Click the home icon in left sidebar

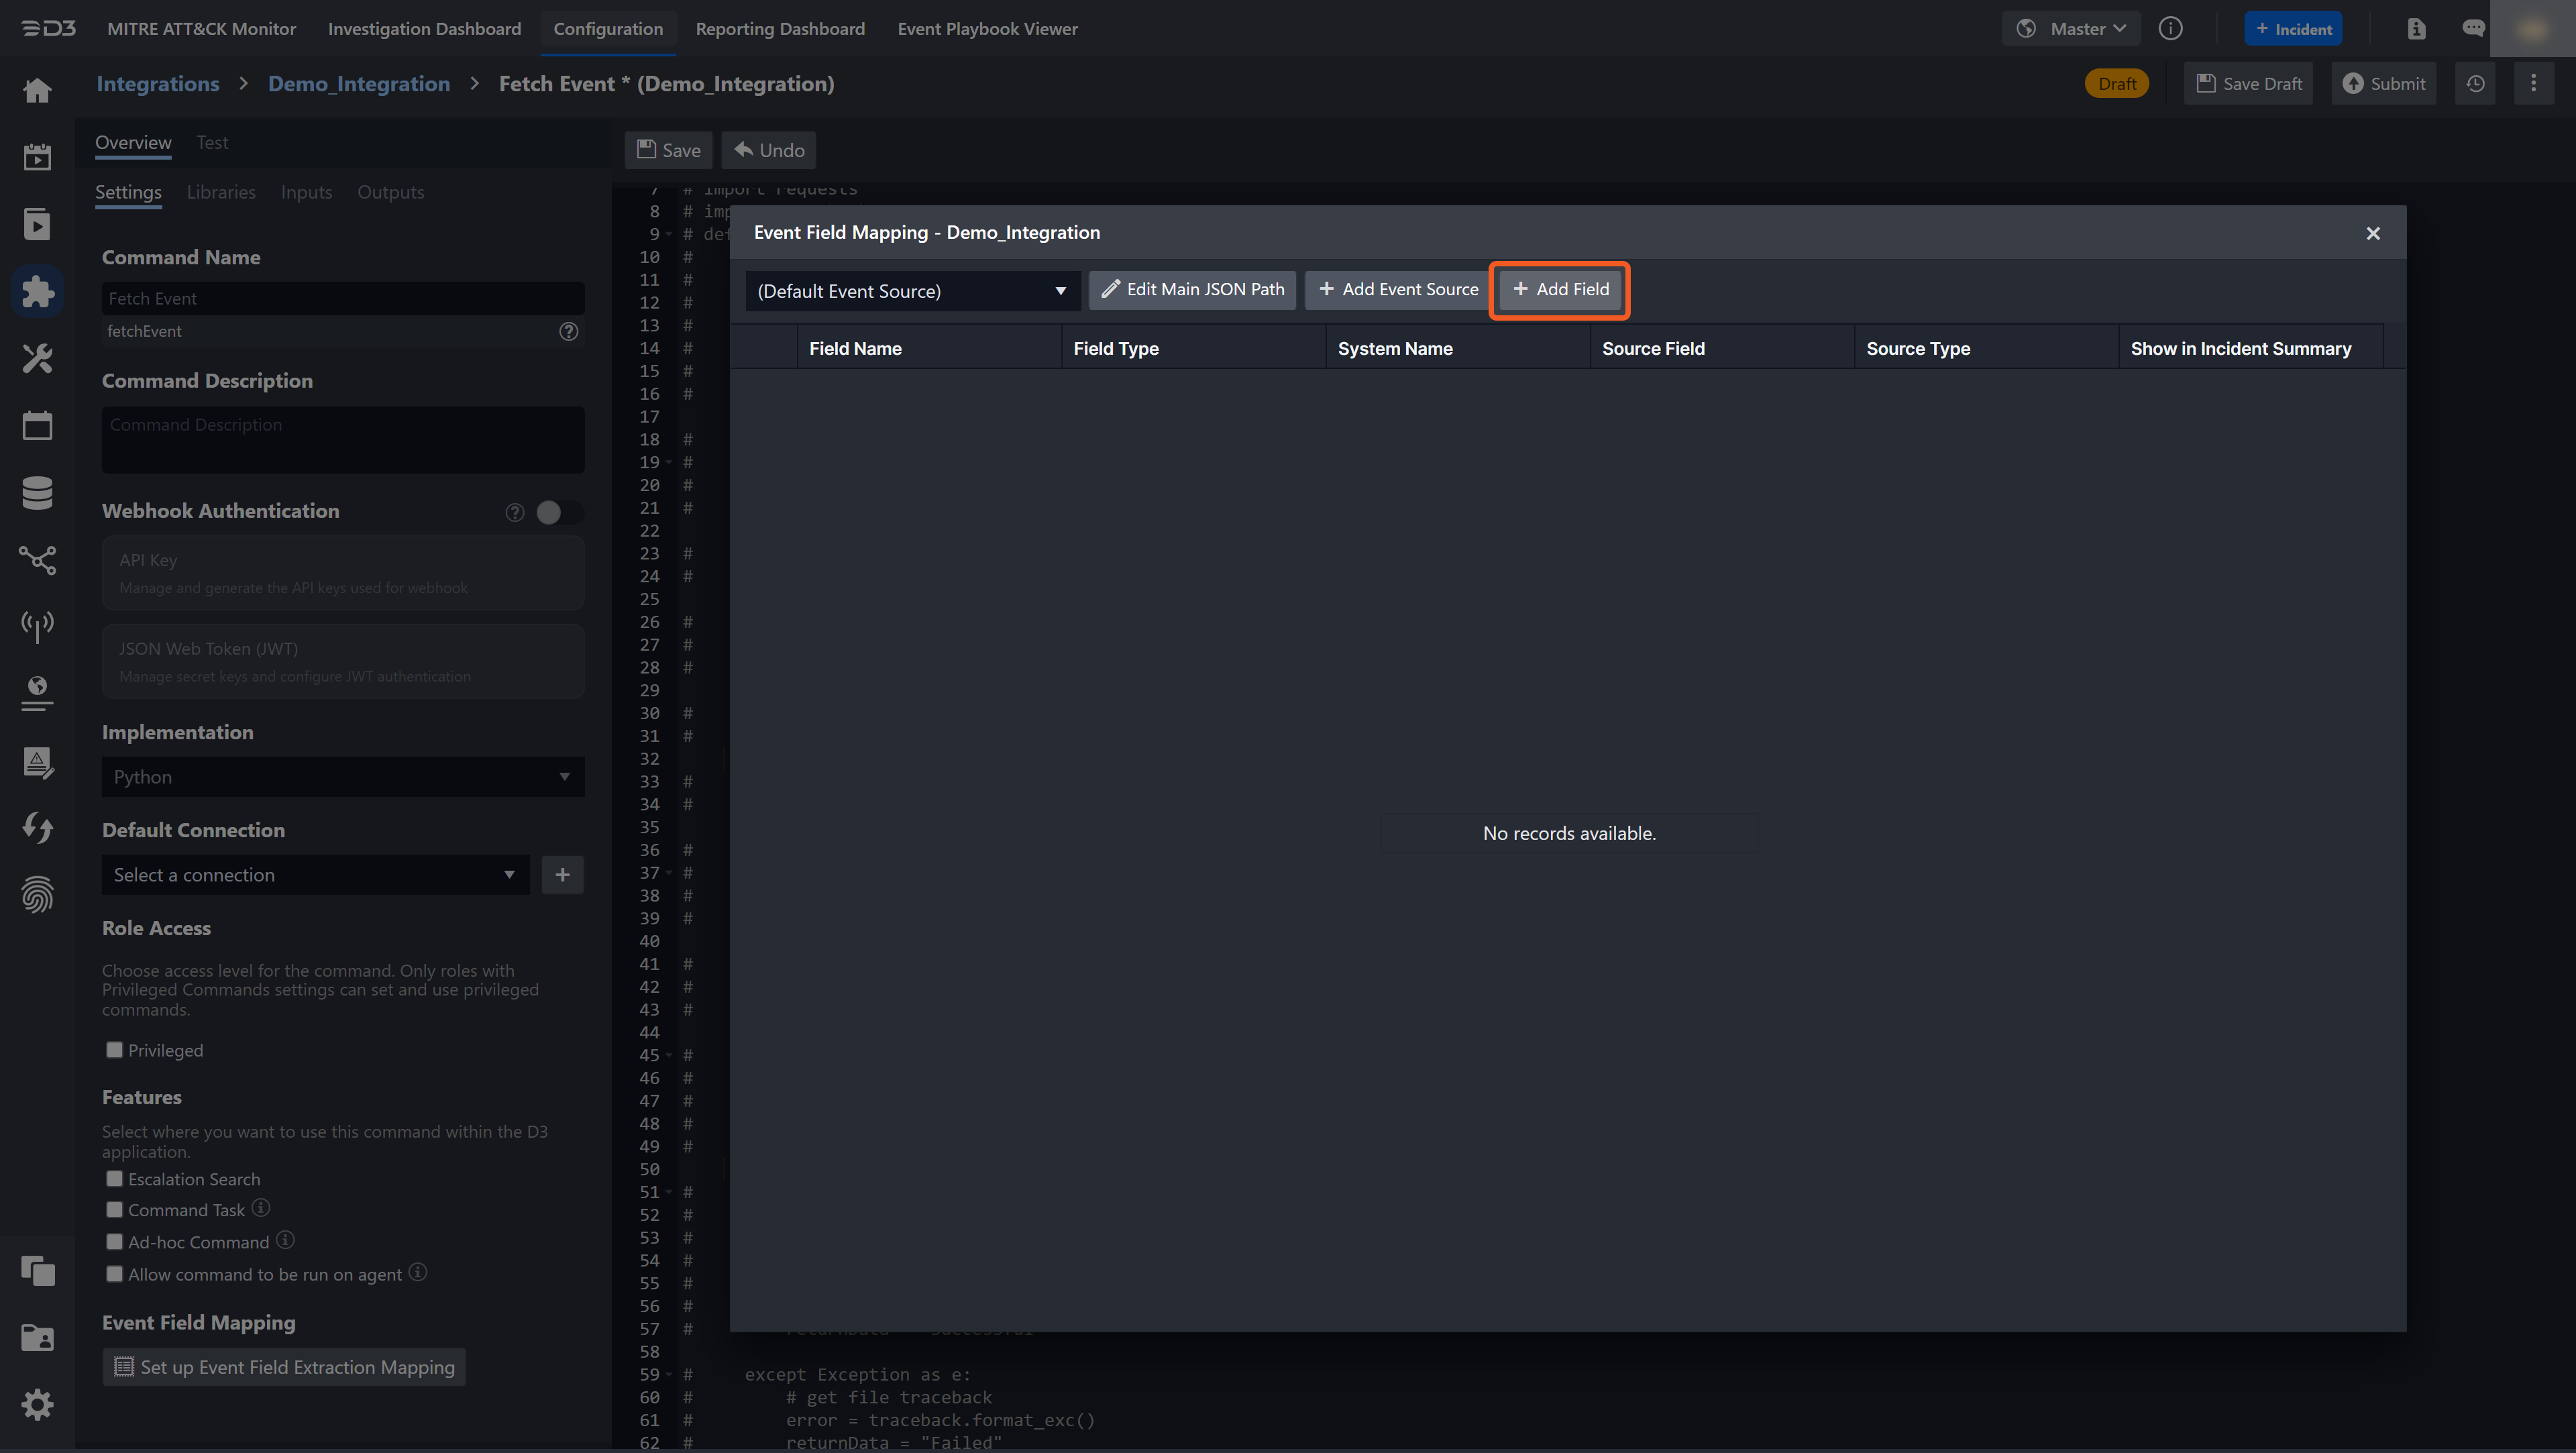click(37, 91)
